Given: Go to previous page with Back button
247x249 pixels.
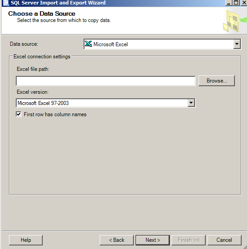Looking at the screenshot, I should click(117, 240).
